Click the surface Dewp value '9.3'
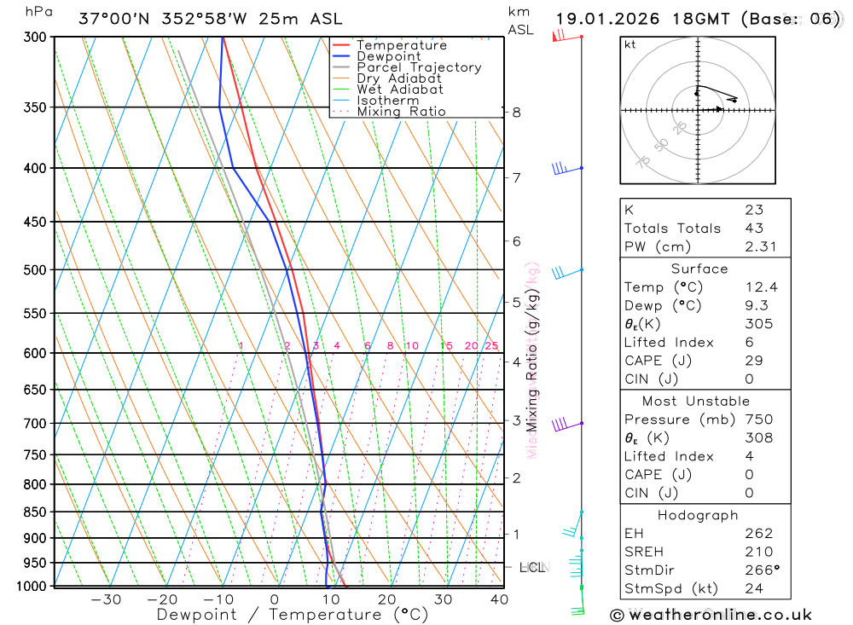Image resolution: width=853 pixels, height=625 pixels. tap(757, 306)
